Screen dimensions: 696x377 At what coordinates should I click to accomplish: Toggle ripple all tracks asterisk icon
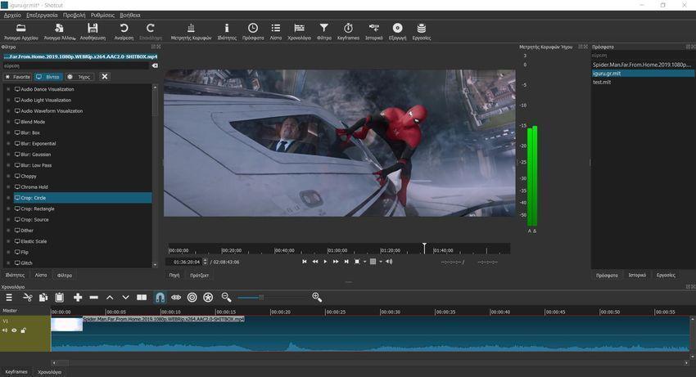tap(208, 297)
